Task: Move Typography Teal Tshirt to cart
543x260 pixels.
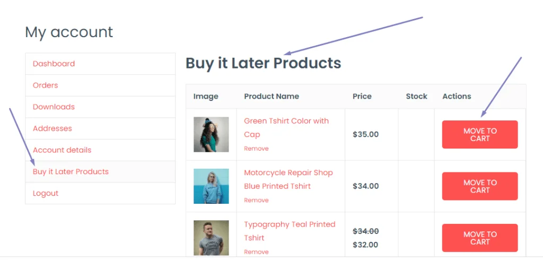Action: tap(479, 238)
